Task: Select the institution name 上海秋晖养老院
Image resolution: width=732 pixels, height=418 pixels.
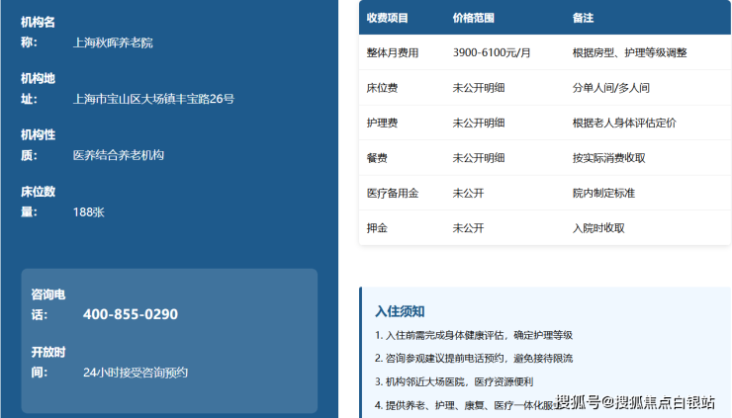Action: click(113, 42)
